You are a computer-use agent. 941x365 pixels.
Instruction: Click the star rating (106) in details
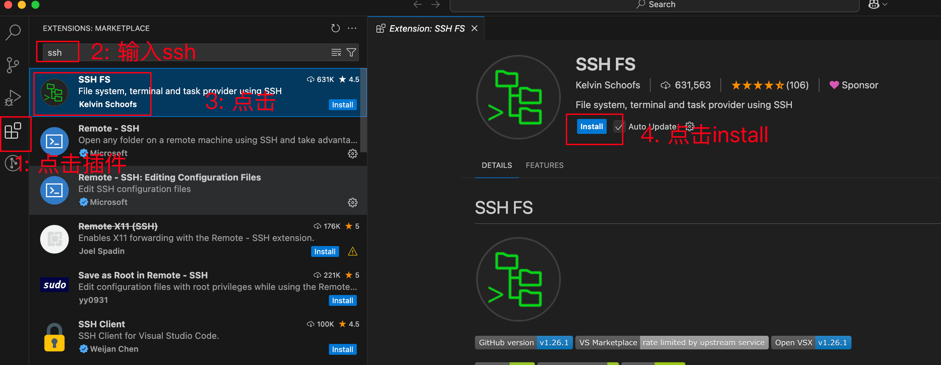770,85
